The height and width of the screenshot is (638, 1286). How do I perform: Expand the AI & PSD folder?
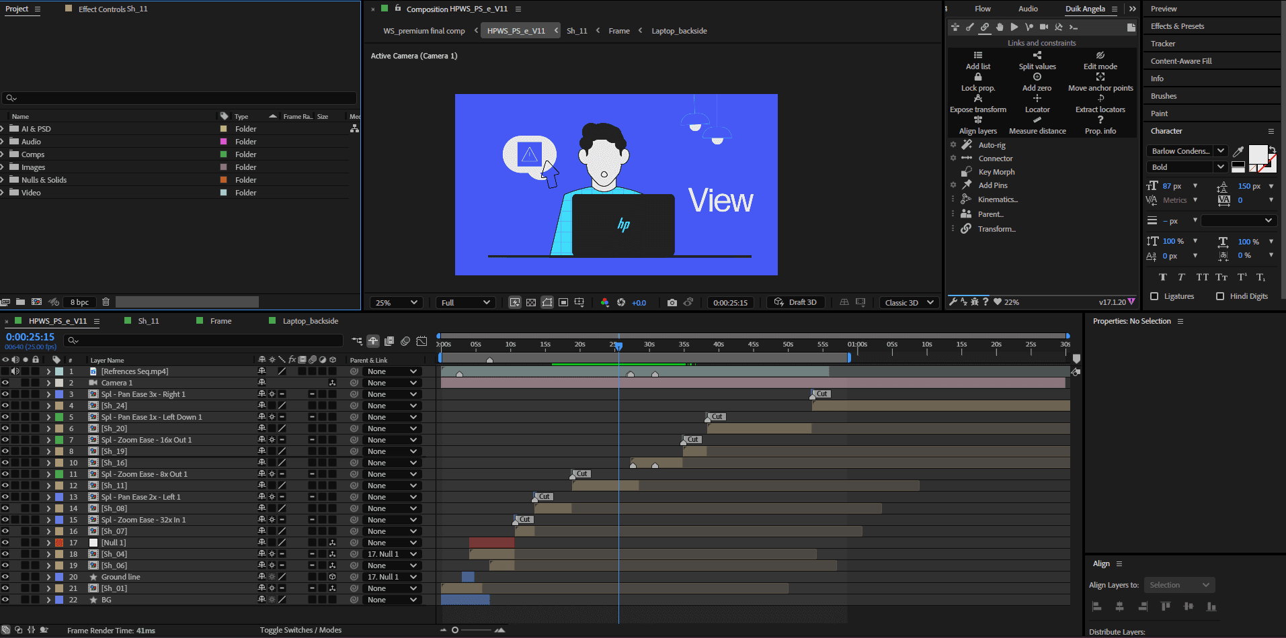point(3,128)
